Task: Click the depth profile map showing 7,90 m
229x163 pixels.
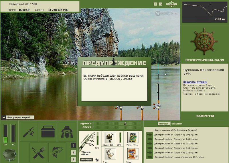Action: coord(204,12)
